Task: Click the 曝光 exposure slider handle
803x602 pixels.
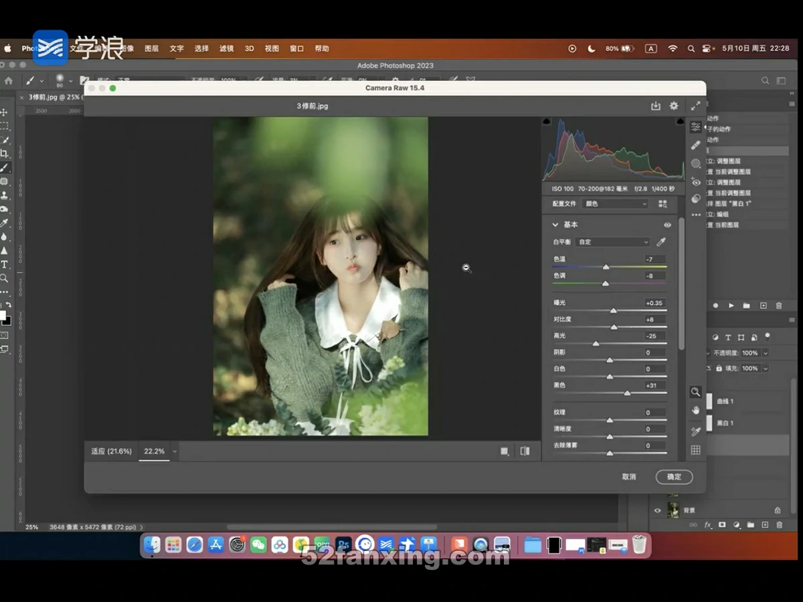Action: pyautogui.click(x=614, y=311)
